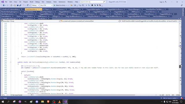
Task: Click the uncomment selection icon
Action: pyautogui.click(x=89, y=5)
